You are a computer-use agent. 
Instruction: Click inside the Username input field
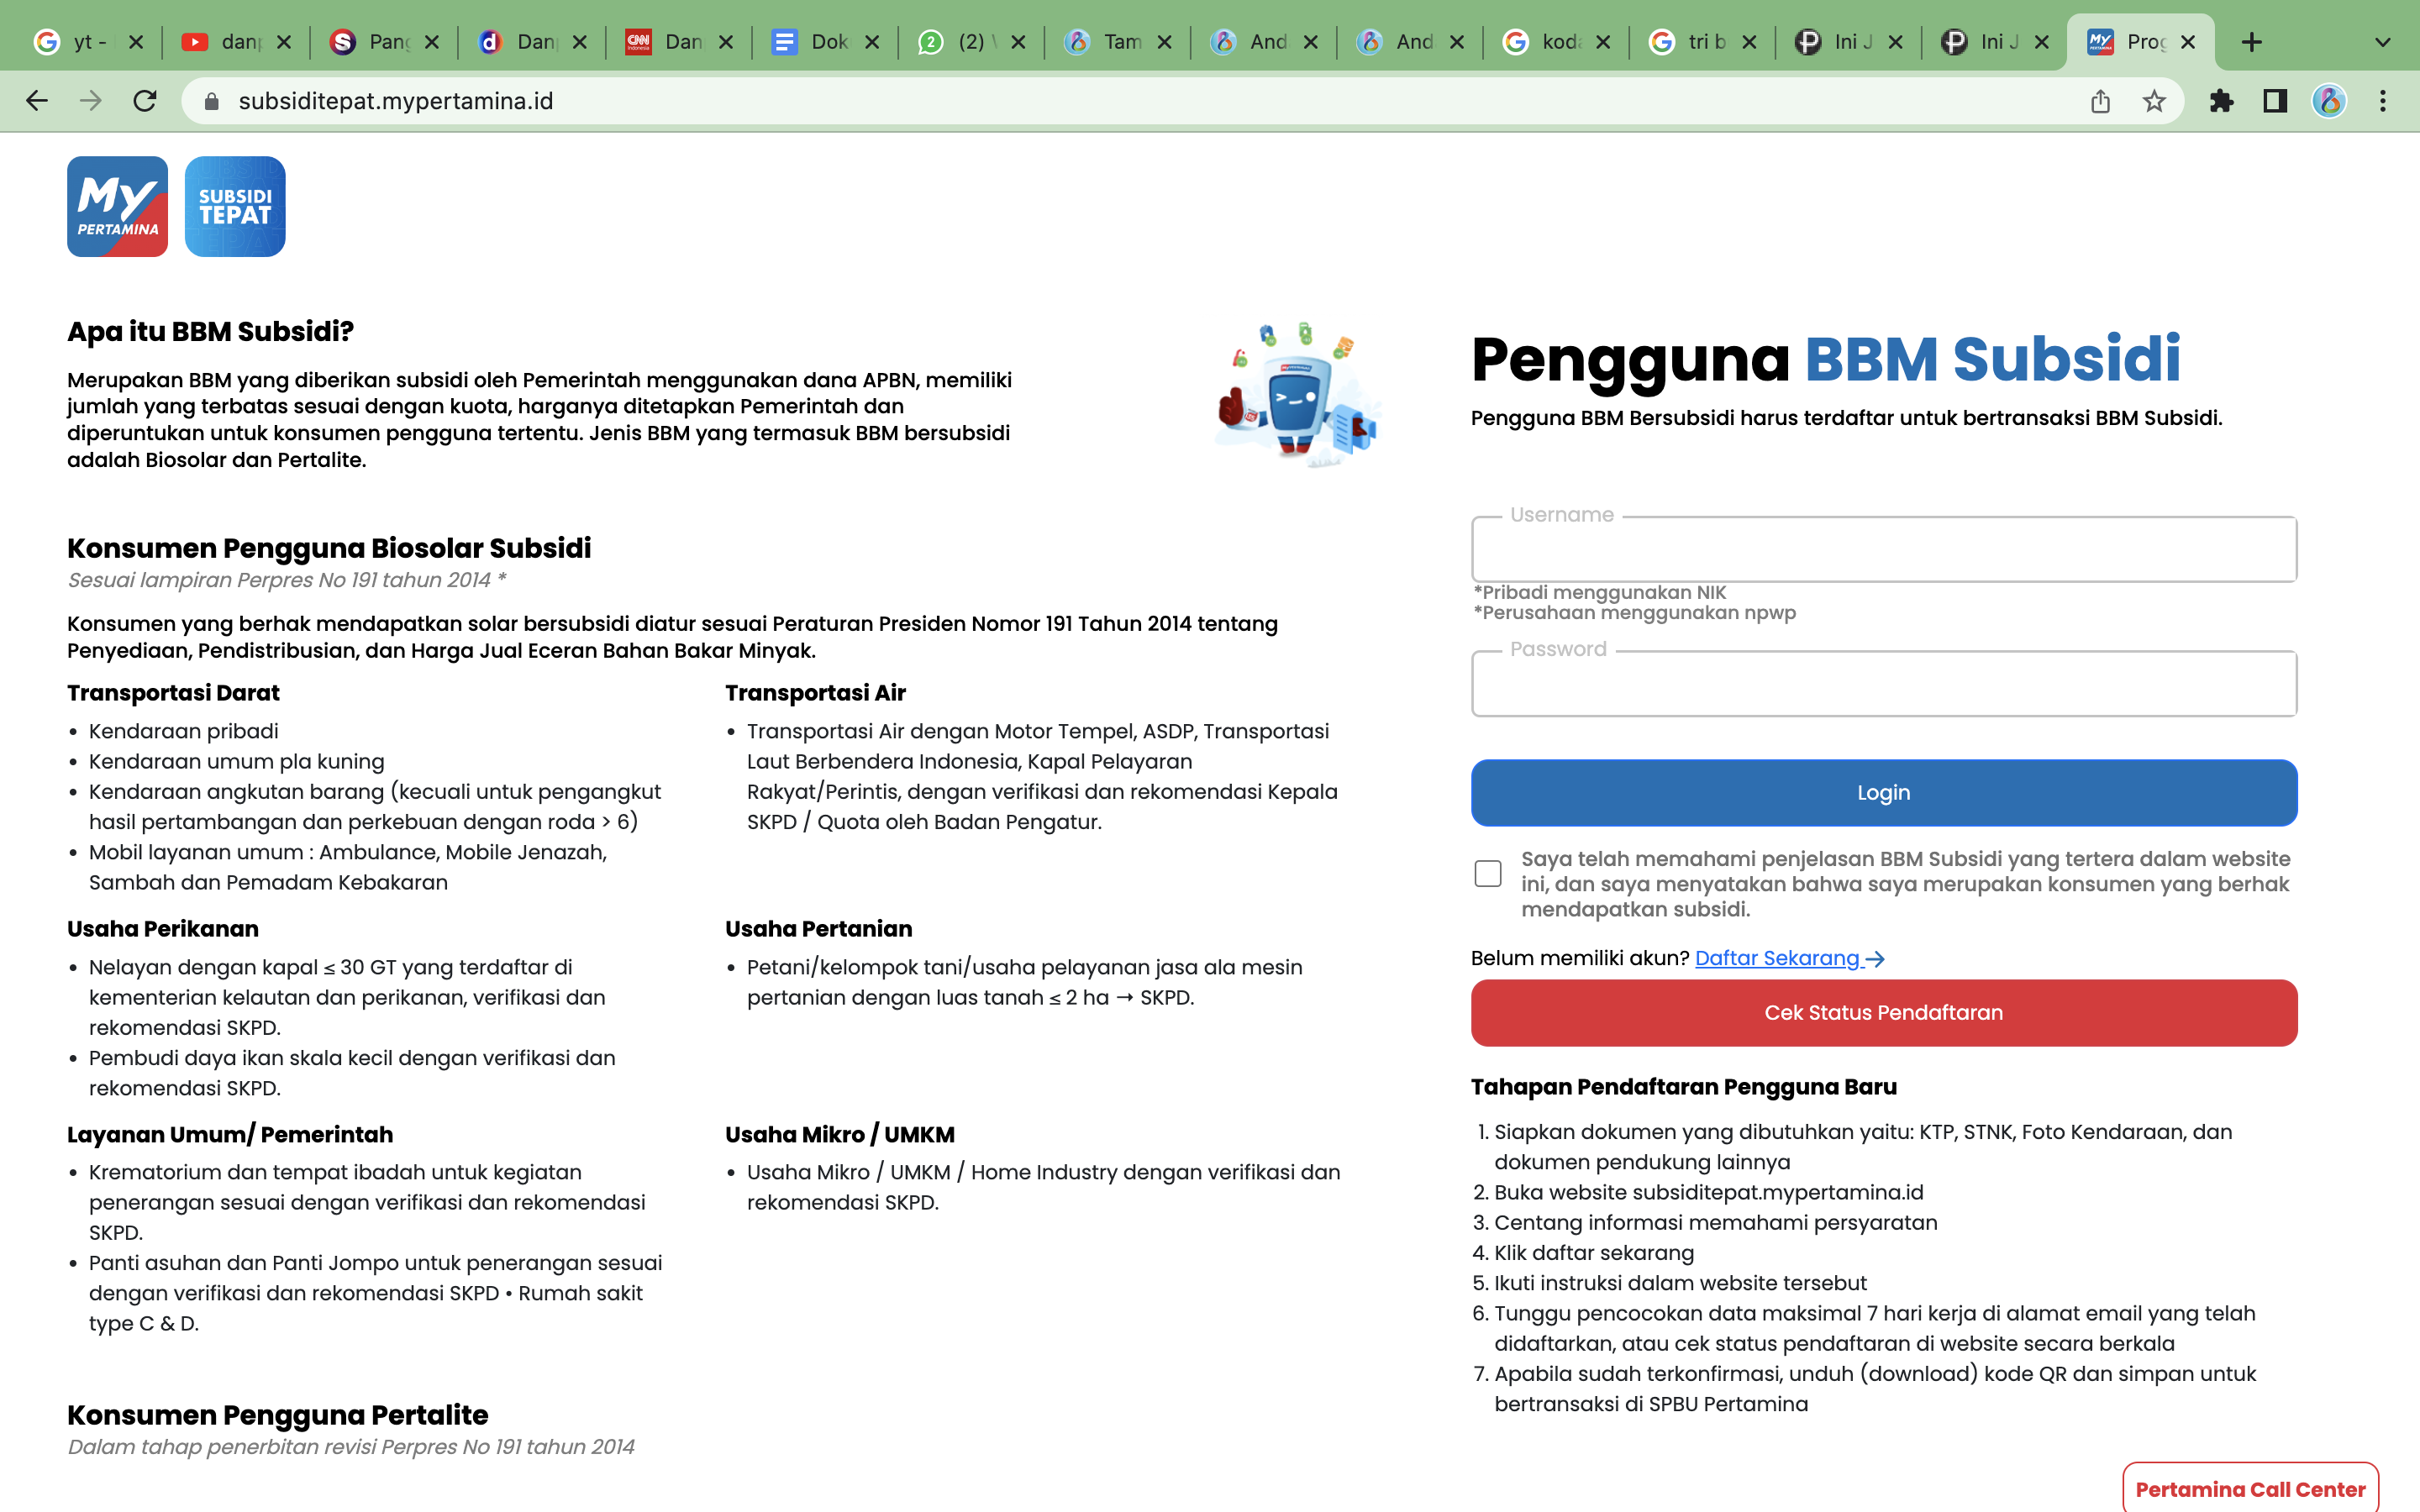(1884, 549)
